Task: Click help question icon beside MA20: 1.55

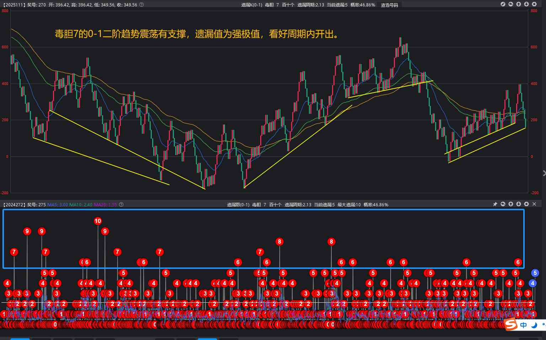Action: 121,204
